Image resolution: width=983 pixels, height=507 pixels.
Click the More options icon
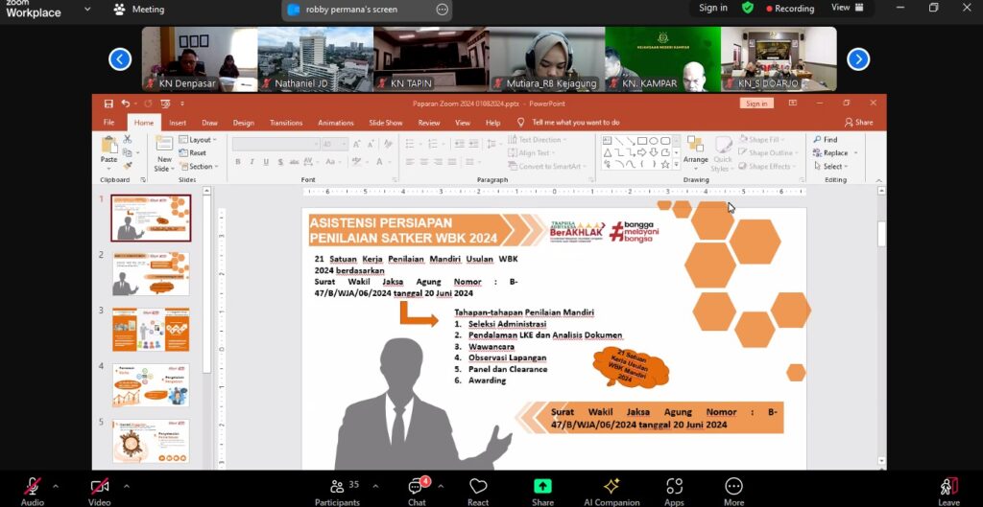click(x=733, y=487)
